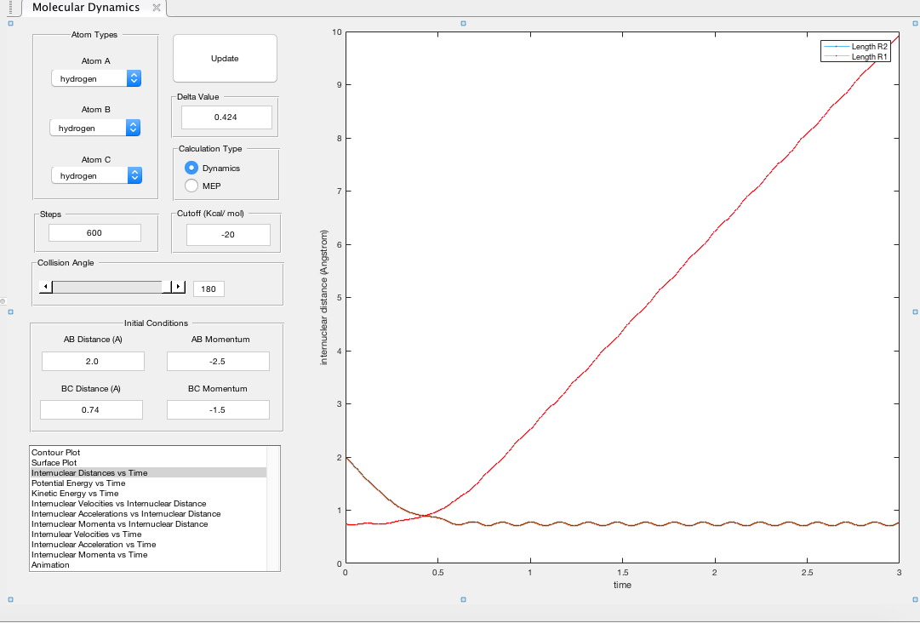The image size is (920, 623).
Task: Open the Atom C hydrogen dropdown
Action: click(96, 175)
